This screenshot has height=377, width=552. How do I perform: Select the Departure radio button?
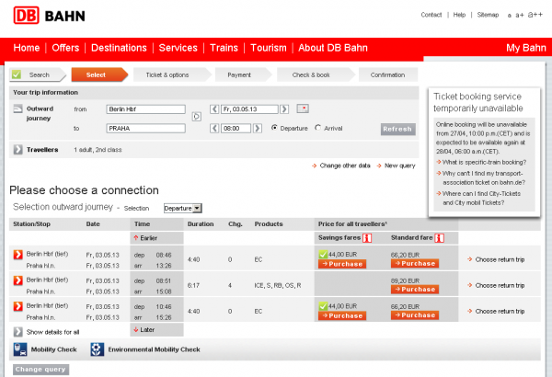[274, 128]
